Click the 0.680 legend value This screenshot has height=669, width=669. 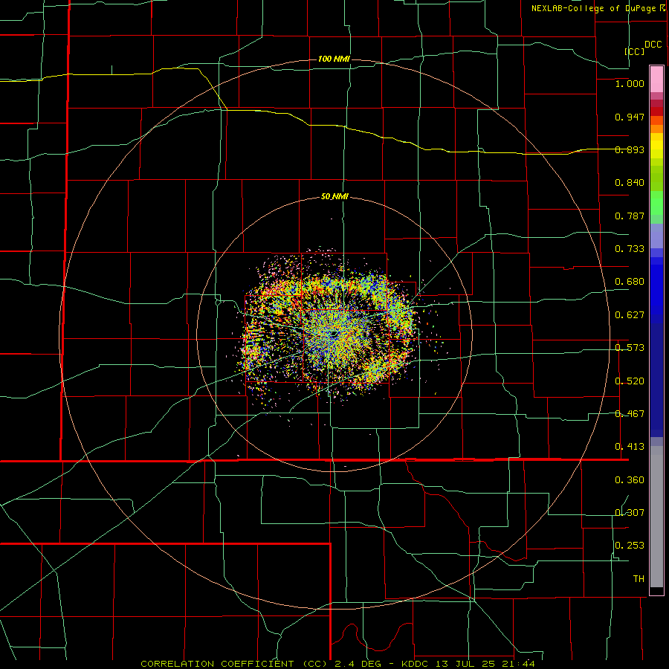(630, 282)
